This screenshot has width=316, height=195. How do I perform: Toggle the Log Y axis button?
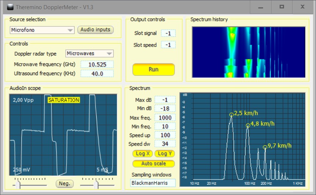(x=164, y=154)
